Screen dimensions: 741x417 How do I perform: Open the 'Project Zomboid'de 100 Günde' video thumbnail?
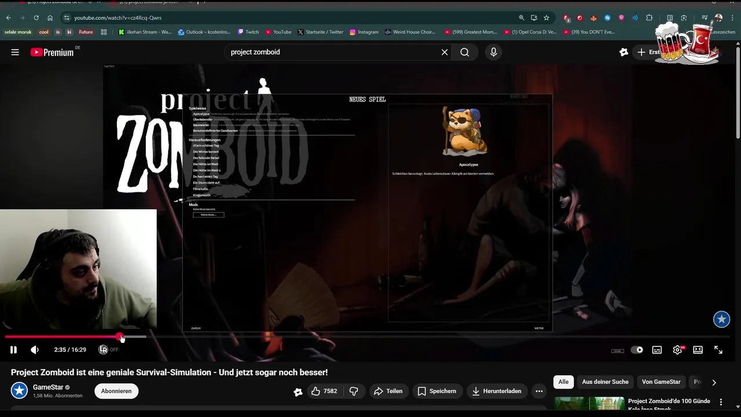(589, 404)
